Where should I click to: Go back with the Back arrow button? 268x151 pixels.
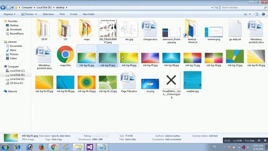pos(3,8)
